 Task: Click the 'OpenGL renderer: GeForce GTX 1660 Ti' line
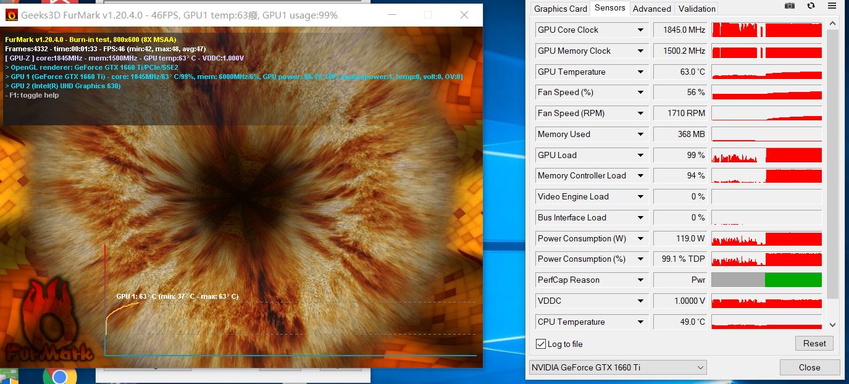tap(91, 67)
